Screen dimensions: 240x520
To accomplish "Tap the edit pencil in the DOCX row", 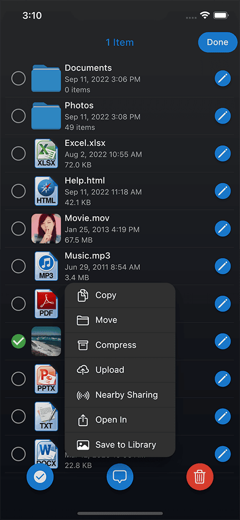I will pos(223,453).
